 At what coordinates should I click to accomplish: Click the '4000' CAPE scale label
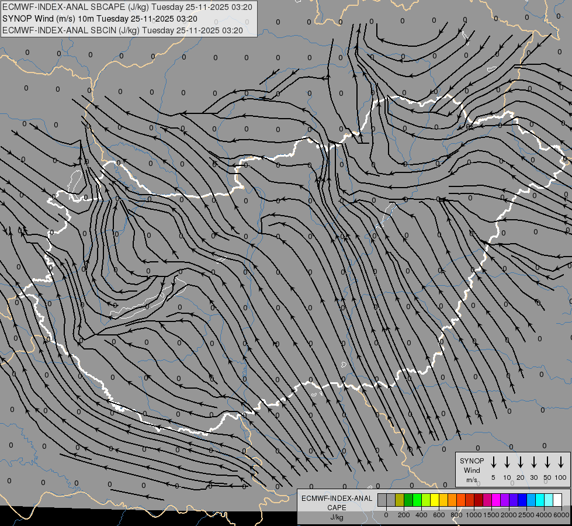543,515
